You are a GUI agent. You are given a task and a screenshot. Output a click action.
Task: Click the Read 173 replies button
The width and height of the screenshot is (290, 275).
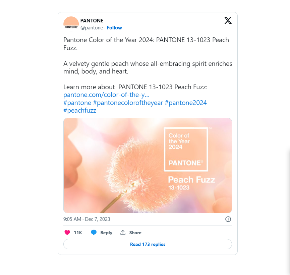[x=148, y=244]
